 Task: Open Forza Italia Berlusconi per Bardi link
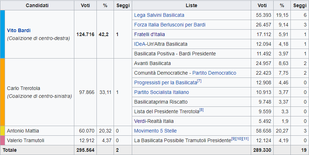[x=170, y=25]
